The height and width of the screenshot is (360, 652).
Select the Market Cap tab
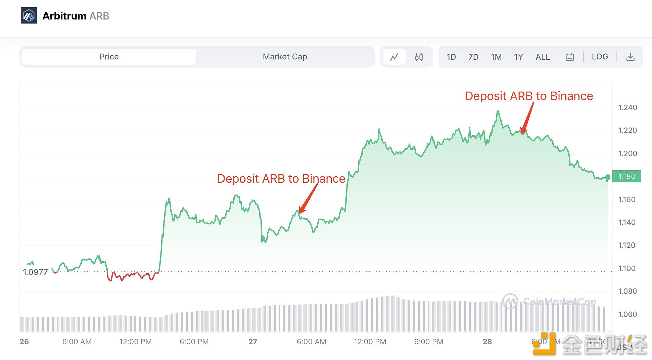[x=285, y=57]
